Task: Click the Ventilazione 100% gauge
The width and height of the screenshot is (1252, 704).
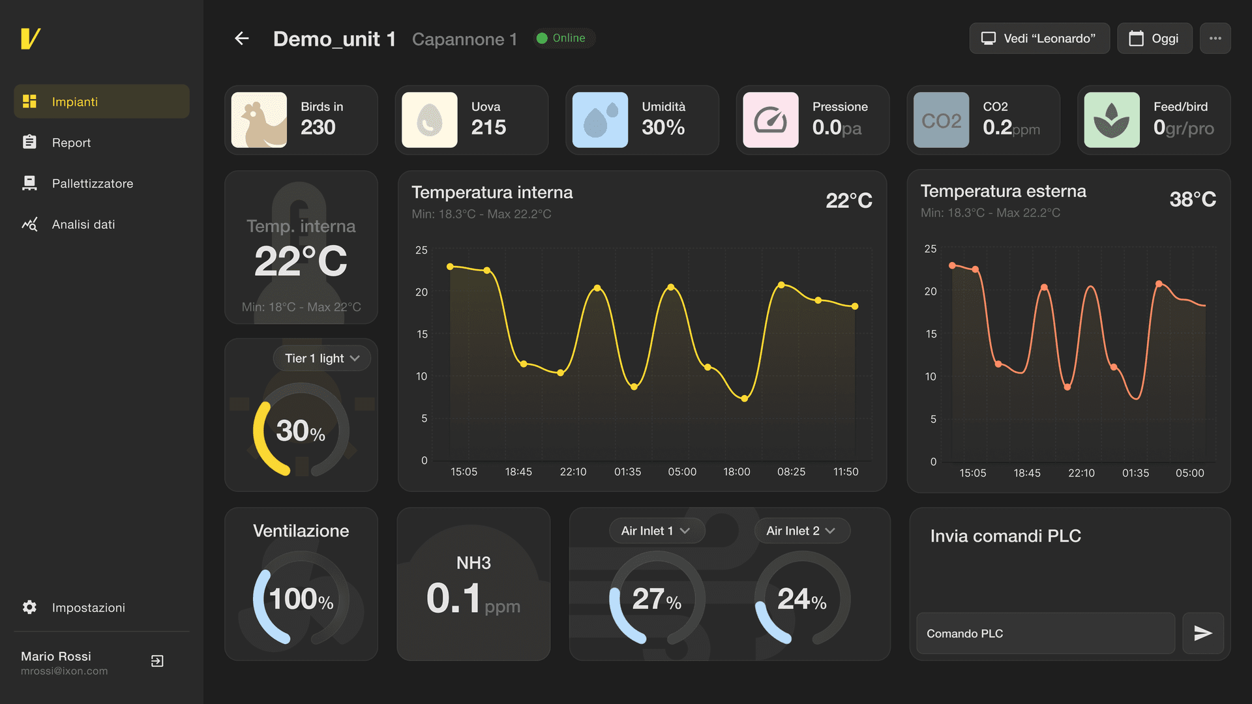Action: [x=301, y=598]
